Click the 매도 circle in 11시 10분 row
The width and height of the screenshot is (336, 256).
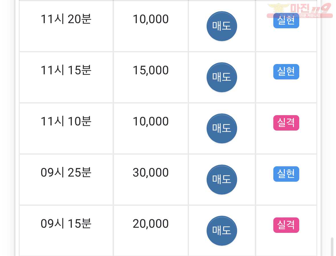coord(222,129)
